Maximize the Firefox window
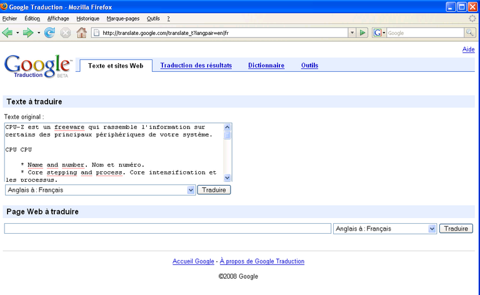Screen dimensions: 480x295 462,7
